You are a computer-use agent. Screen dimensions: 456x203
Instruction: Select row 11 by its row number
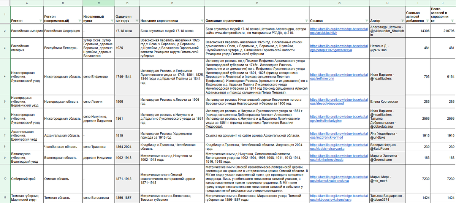pos(5,198)
